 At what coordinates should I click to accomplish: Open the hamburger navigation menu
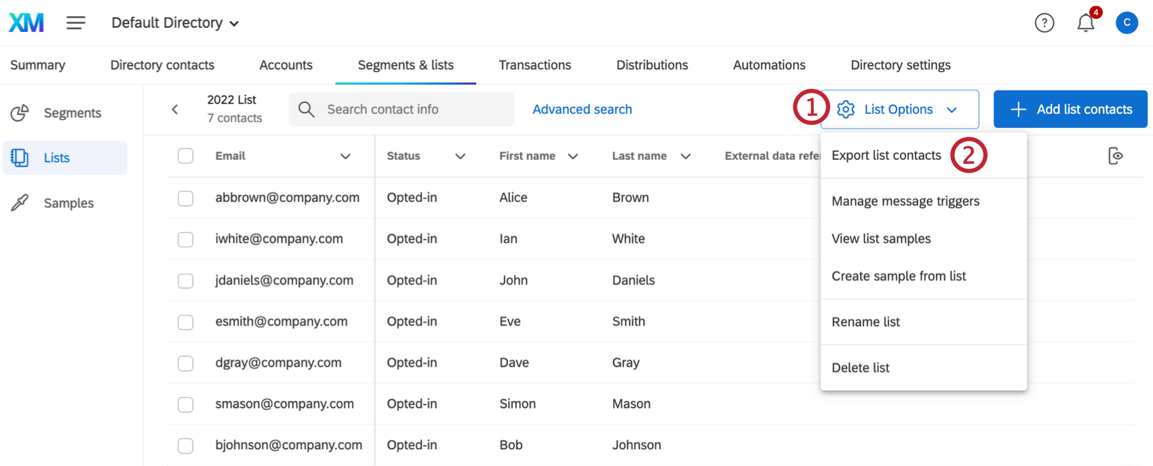(x=76, y=23)
